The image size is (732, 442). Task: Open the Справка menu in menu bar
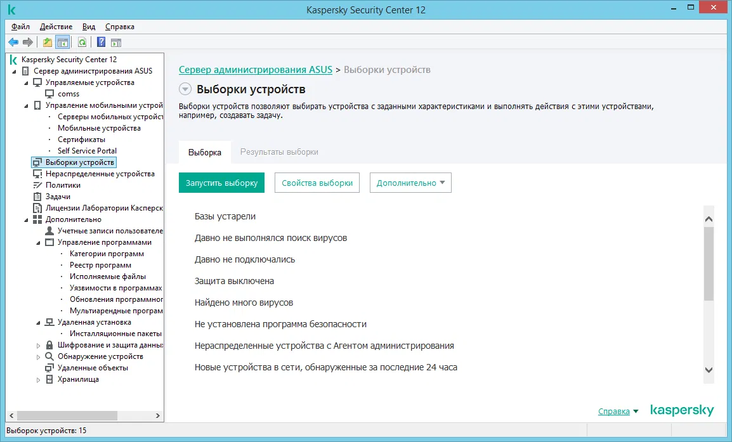pyautogui.click(x=119, y=27)
